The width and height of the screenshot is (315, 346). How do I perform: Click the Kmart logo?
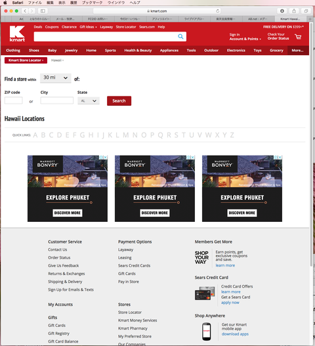tap(17, 33)
